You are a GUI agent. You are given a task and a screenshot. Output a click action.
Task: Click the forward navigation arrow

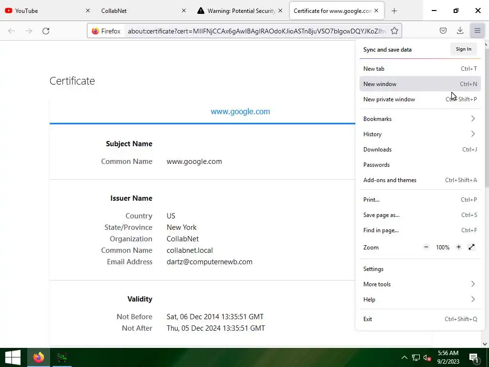tap(29, 31)
